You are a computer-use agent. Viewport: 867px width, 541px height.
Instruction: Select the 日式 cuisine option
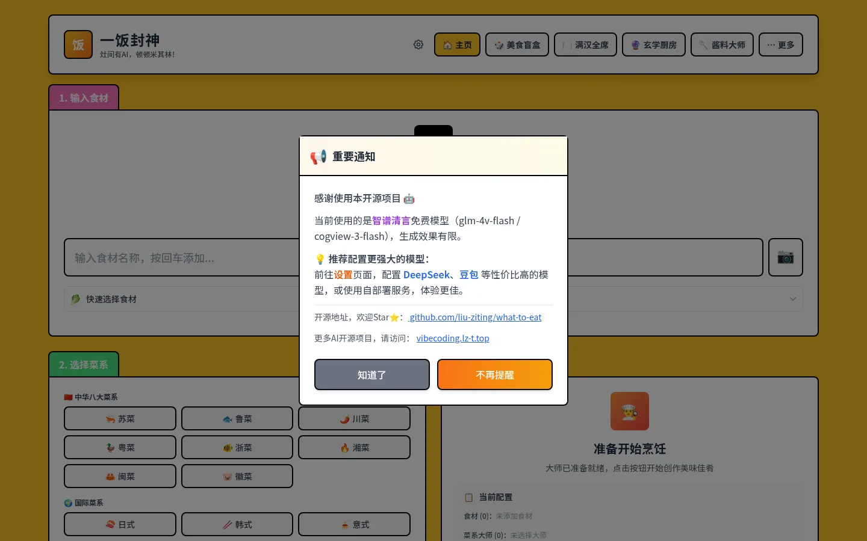[120, 524]
